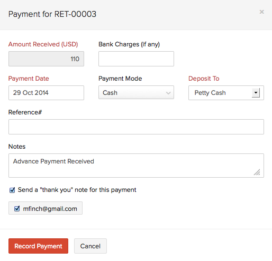Click the Reference# label

tap(25, 112)
